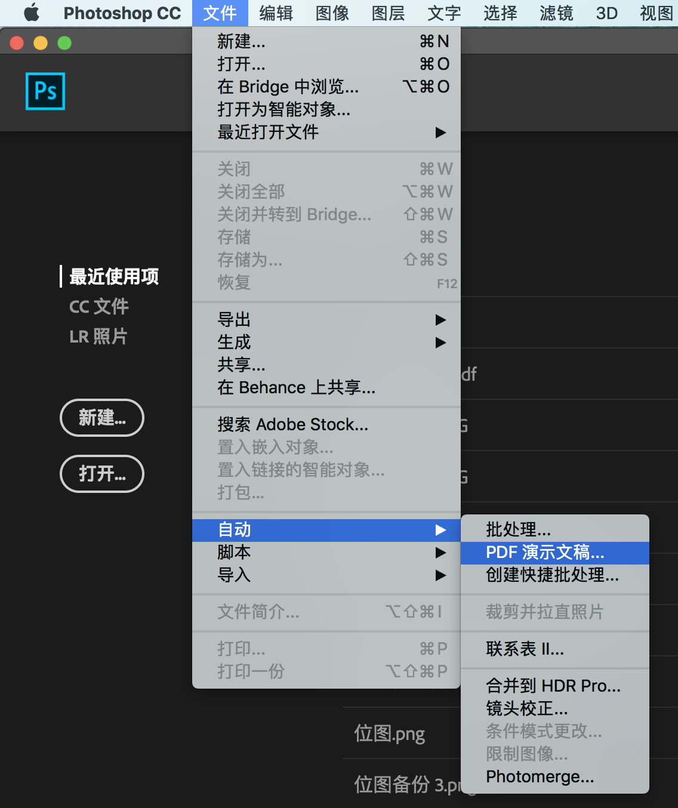
Task: Select 在 Behance 上共享...
Action: [326, 388]
